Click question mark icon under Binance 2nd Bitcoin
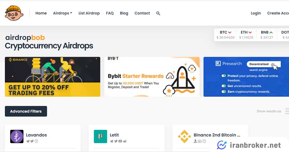The image size is (289, 152). [x=204, y=141]
